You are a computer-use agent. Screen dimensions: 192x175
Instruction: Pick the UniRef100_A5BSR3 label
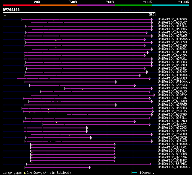[x=172, y=108]
